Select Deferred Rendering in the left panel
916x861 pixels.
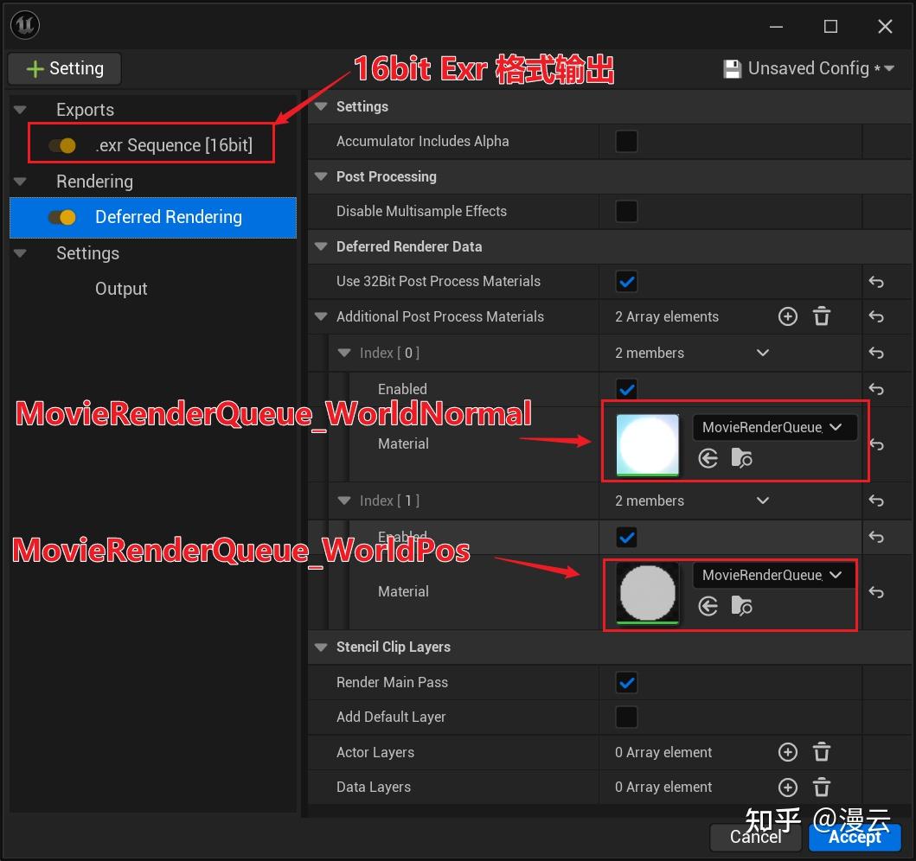[x=169, y=218]
